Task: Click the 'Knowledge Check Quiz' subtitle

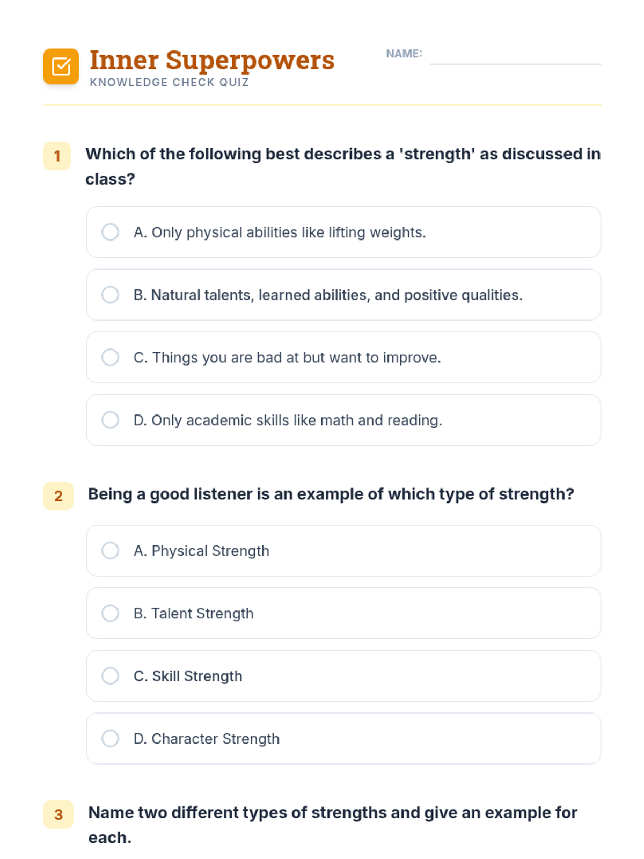Action: coord(169,83)
